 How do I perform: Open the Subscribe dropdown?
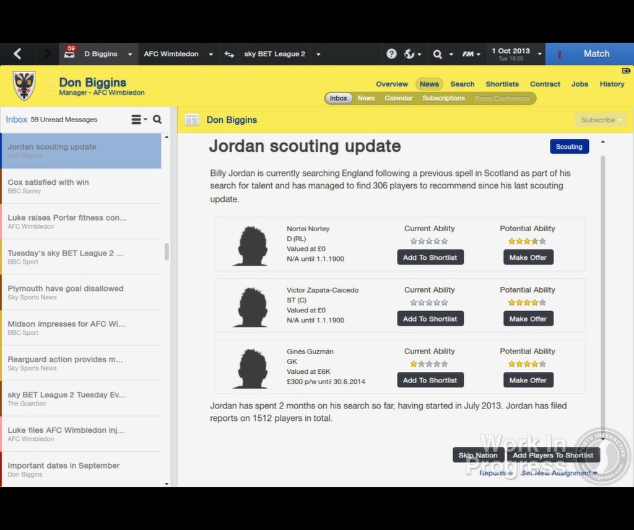[x=600, y=120]
